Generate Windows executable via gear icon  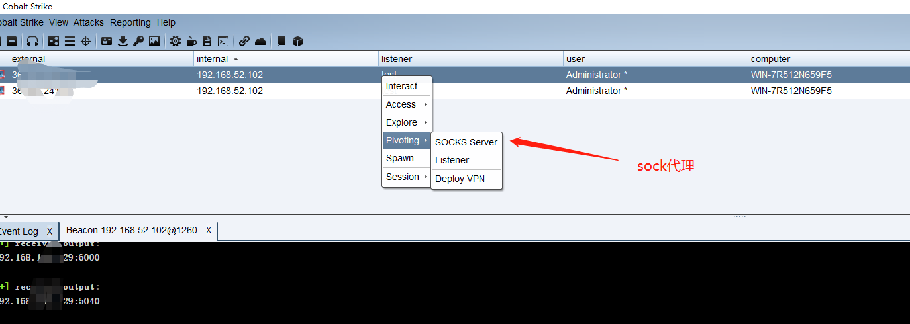(176, 41)
